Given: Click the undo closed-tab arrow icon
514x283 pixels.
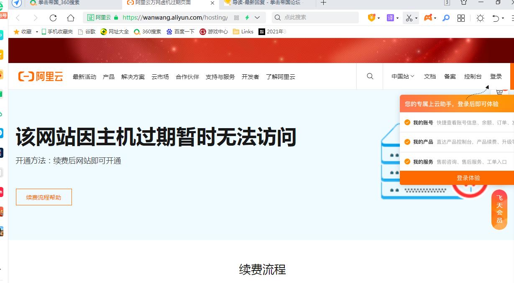Looking at the screenshot, I should point(496,18).
